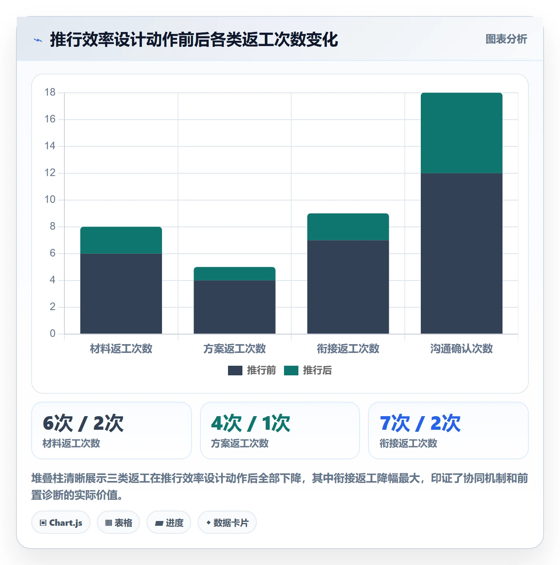This screenshot has width=560, height=565.
Task: Click the lightning bolt icon beside the title
Action: tap(38, 40)
